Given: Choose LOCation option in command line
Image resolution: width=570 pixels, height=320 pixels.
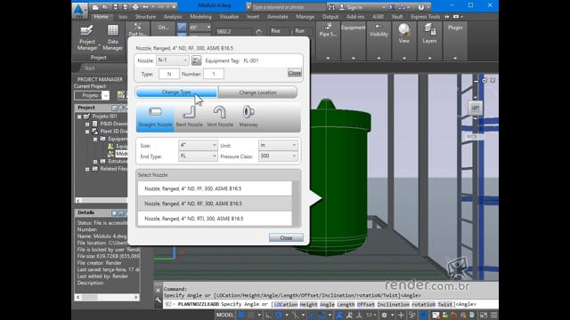Looking at the screenshot, I should (285, 304).
